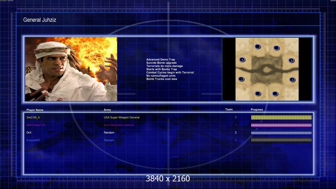Click the blue-white progress bar for DrX
Image resolution: width=336 pixels, height=189 pixels.
pyautogui.click(x=281, y=133)
